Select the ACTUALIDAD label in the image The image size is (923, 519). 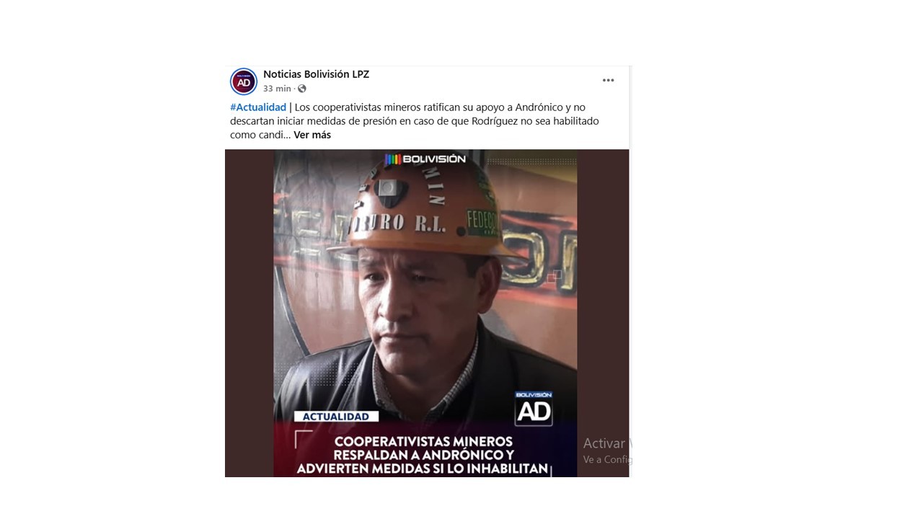(336, 417)
